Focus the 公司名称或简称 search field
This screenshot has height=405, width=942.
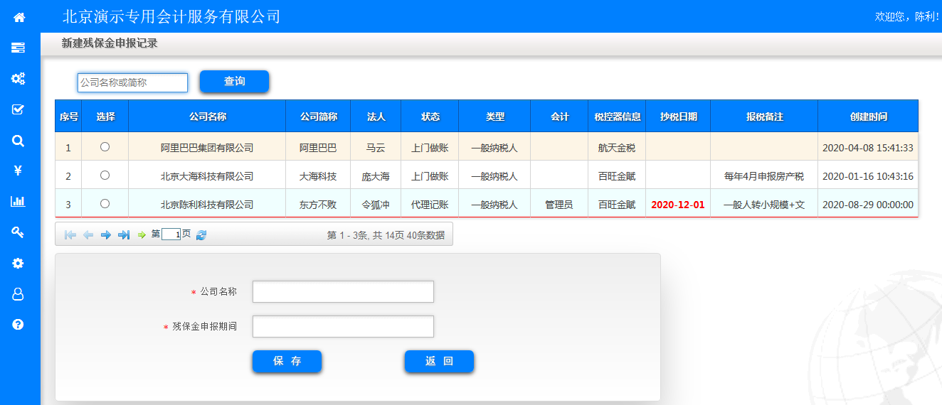132,82
